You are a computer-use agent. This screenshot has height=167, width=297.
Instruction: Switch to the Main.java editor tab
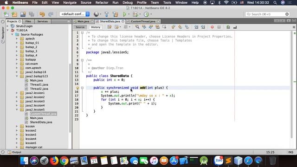coord(83,21)
